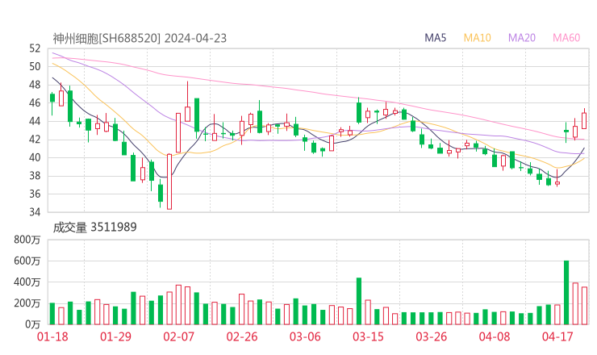Click the 03-15 date axis label
This screenshot has width=597, height=355.
tap(368, 336)
